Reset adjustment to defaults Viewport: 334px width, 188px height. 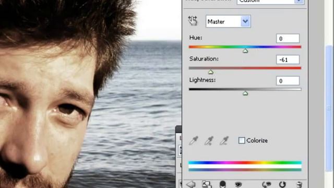(282, 184)
